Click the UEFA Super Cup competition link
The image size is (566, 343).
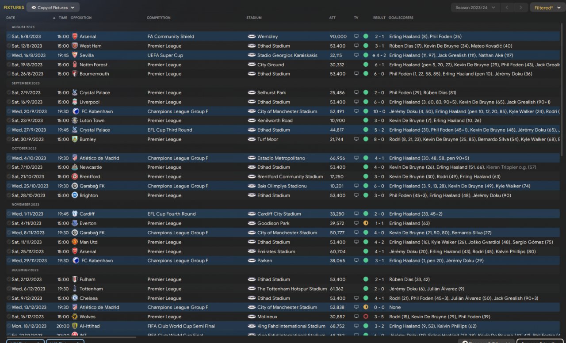tap(165, 55)
